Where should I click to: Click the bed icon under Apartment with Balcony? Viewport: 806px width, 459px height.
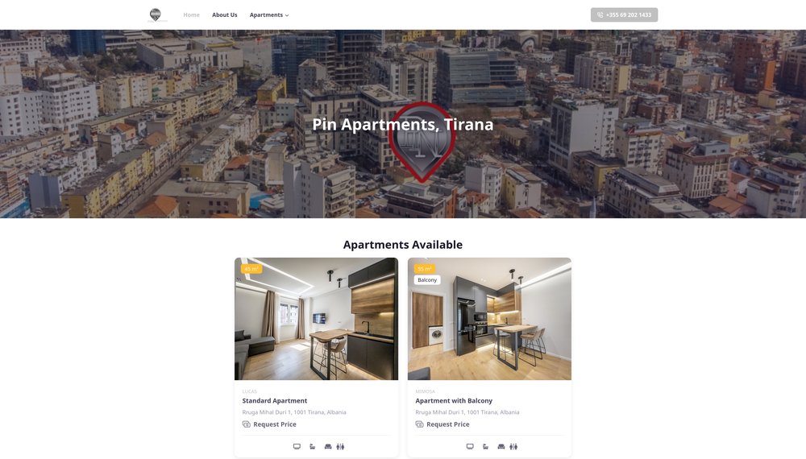(485, 447)
